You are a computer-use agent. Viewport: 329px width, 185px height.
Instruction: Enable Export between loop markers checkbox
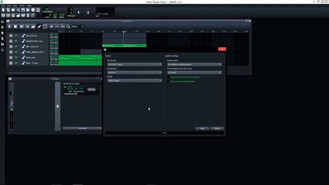[x=169, y=81]
